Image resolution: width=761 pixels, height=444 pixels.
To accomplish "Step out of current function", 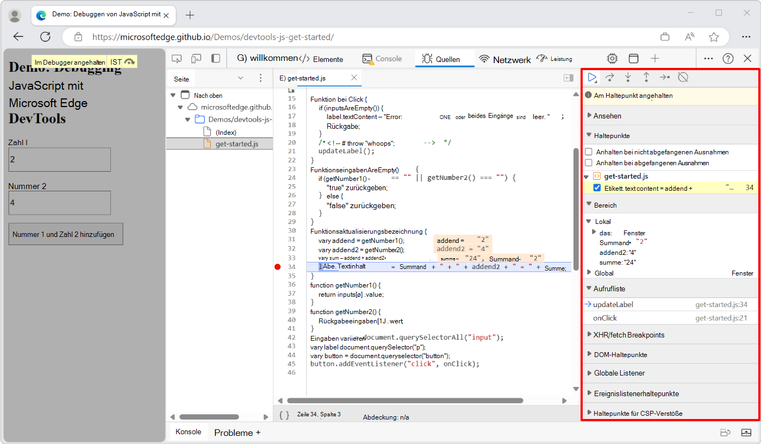I will pyautogui.click(x=646, y=77).
